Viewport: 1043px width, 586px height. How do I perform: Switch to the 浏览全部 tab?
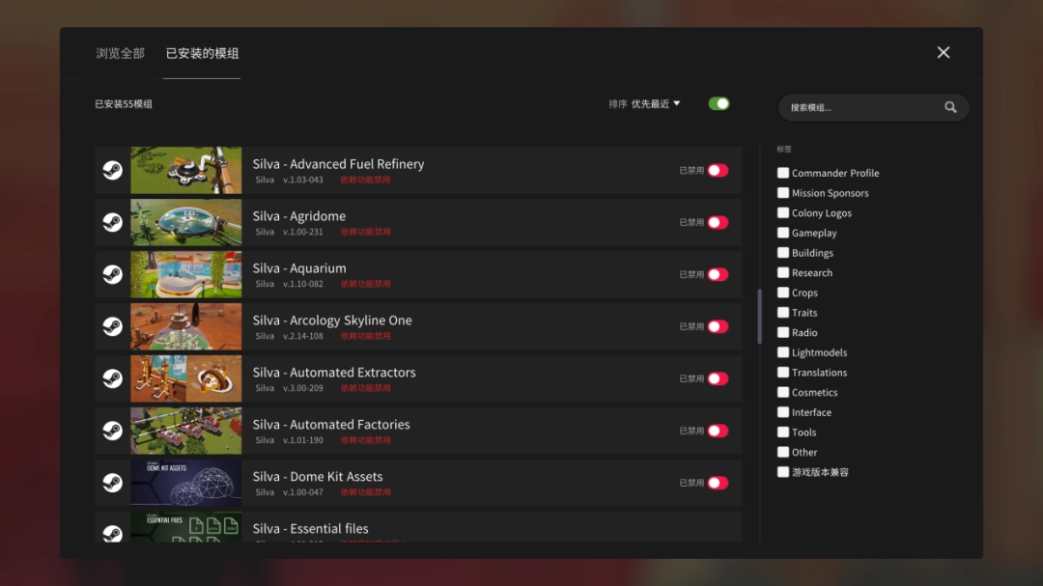(120, 53)
